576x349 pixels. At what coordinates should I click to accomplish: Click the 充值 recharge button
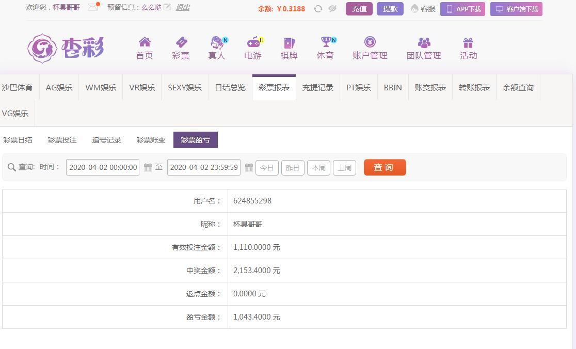pos(359,9)
